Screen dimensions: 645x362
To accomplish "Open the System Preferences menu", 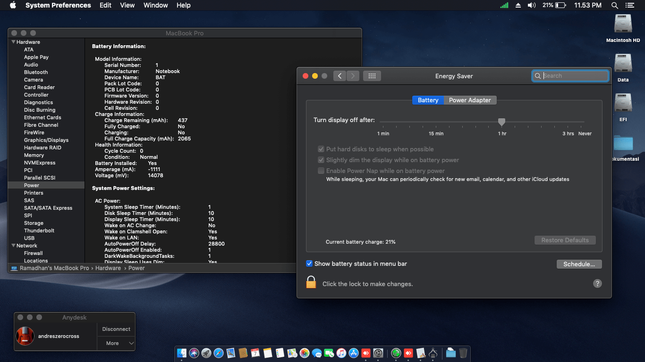I will click(58, 5).
